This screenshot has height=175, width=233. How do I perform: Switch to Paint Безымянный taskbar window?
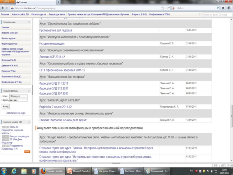157,171
